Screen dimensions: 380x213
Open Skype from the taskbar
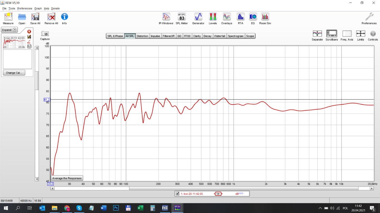[x=79, y=208]
